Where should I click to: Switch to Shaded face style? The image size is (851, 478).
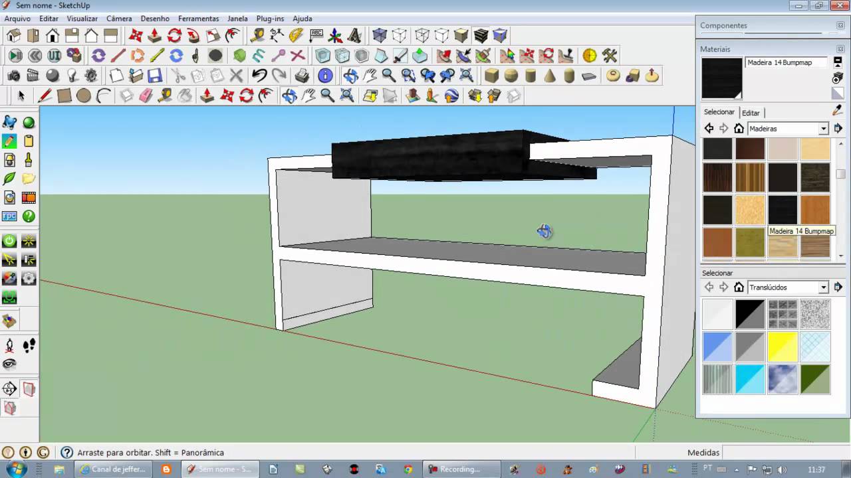461,35
